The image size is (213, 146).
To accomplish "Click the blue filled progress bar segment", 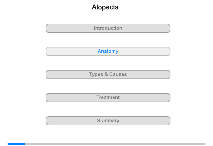I will click(x=16, y=144).
